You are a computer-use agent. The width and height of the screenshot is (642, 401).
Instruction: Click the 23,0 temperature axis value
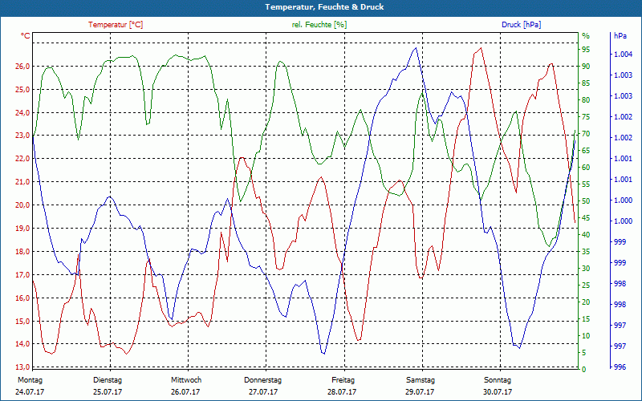point(23,136)
